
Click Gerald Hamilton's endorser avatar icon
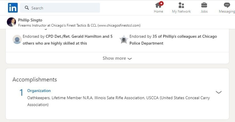[x=17, y=40]
